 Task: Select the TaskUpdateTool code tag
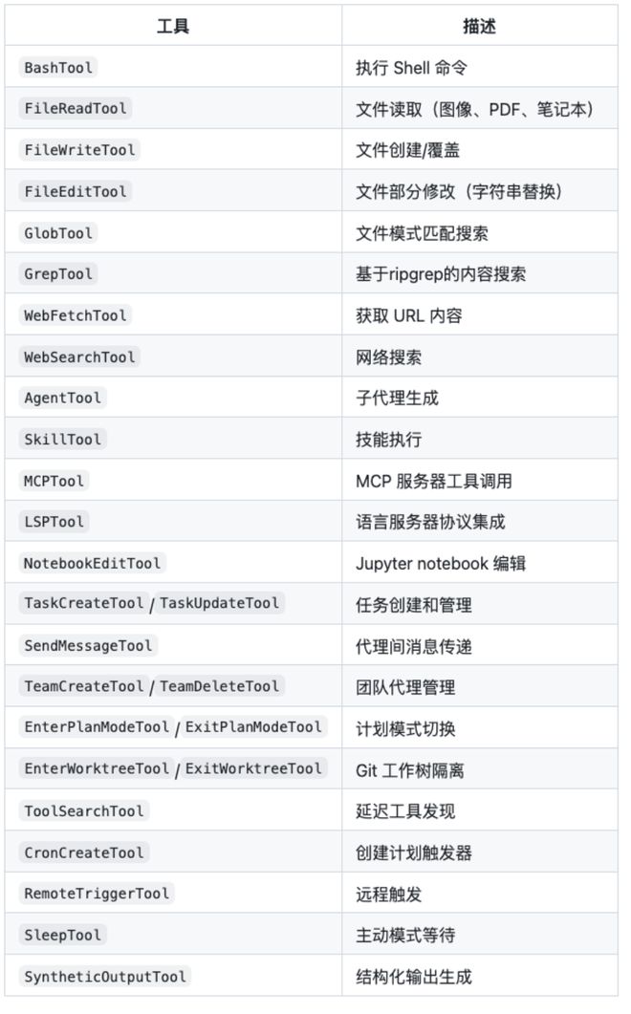click(219, 604)
